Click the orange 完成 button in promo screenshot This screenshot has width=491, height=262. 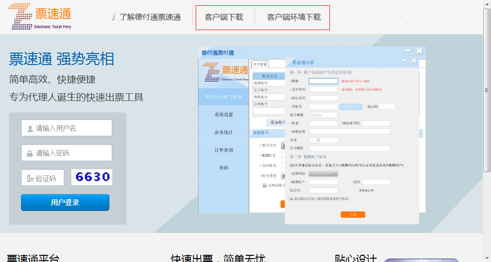(353, 214)
